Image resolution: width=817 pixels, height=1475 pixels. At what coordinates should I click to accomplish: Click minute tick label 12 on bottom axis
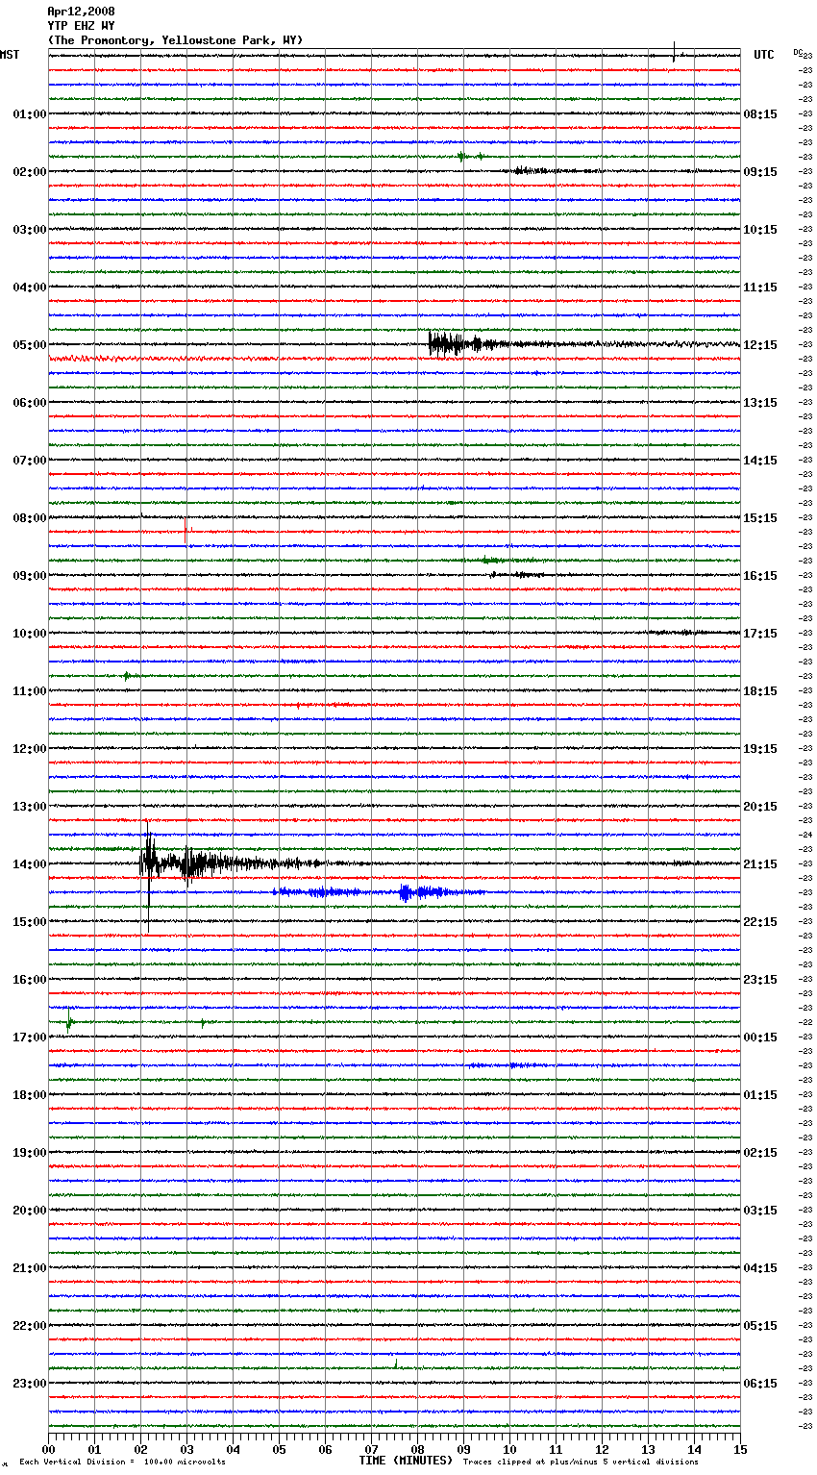click(602, 1449)
